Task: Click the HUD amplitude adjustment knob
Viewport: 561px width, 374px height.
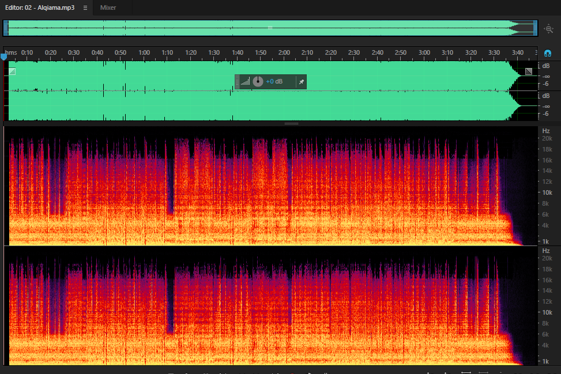Action: [258, 81]
